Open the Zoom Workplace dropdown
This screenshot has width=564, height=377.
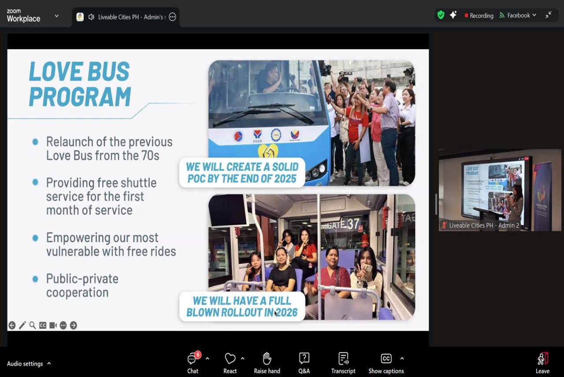(56, 16)
